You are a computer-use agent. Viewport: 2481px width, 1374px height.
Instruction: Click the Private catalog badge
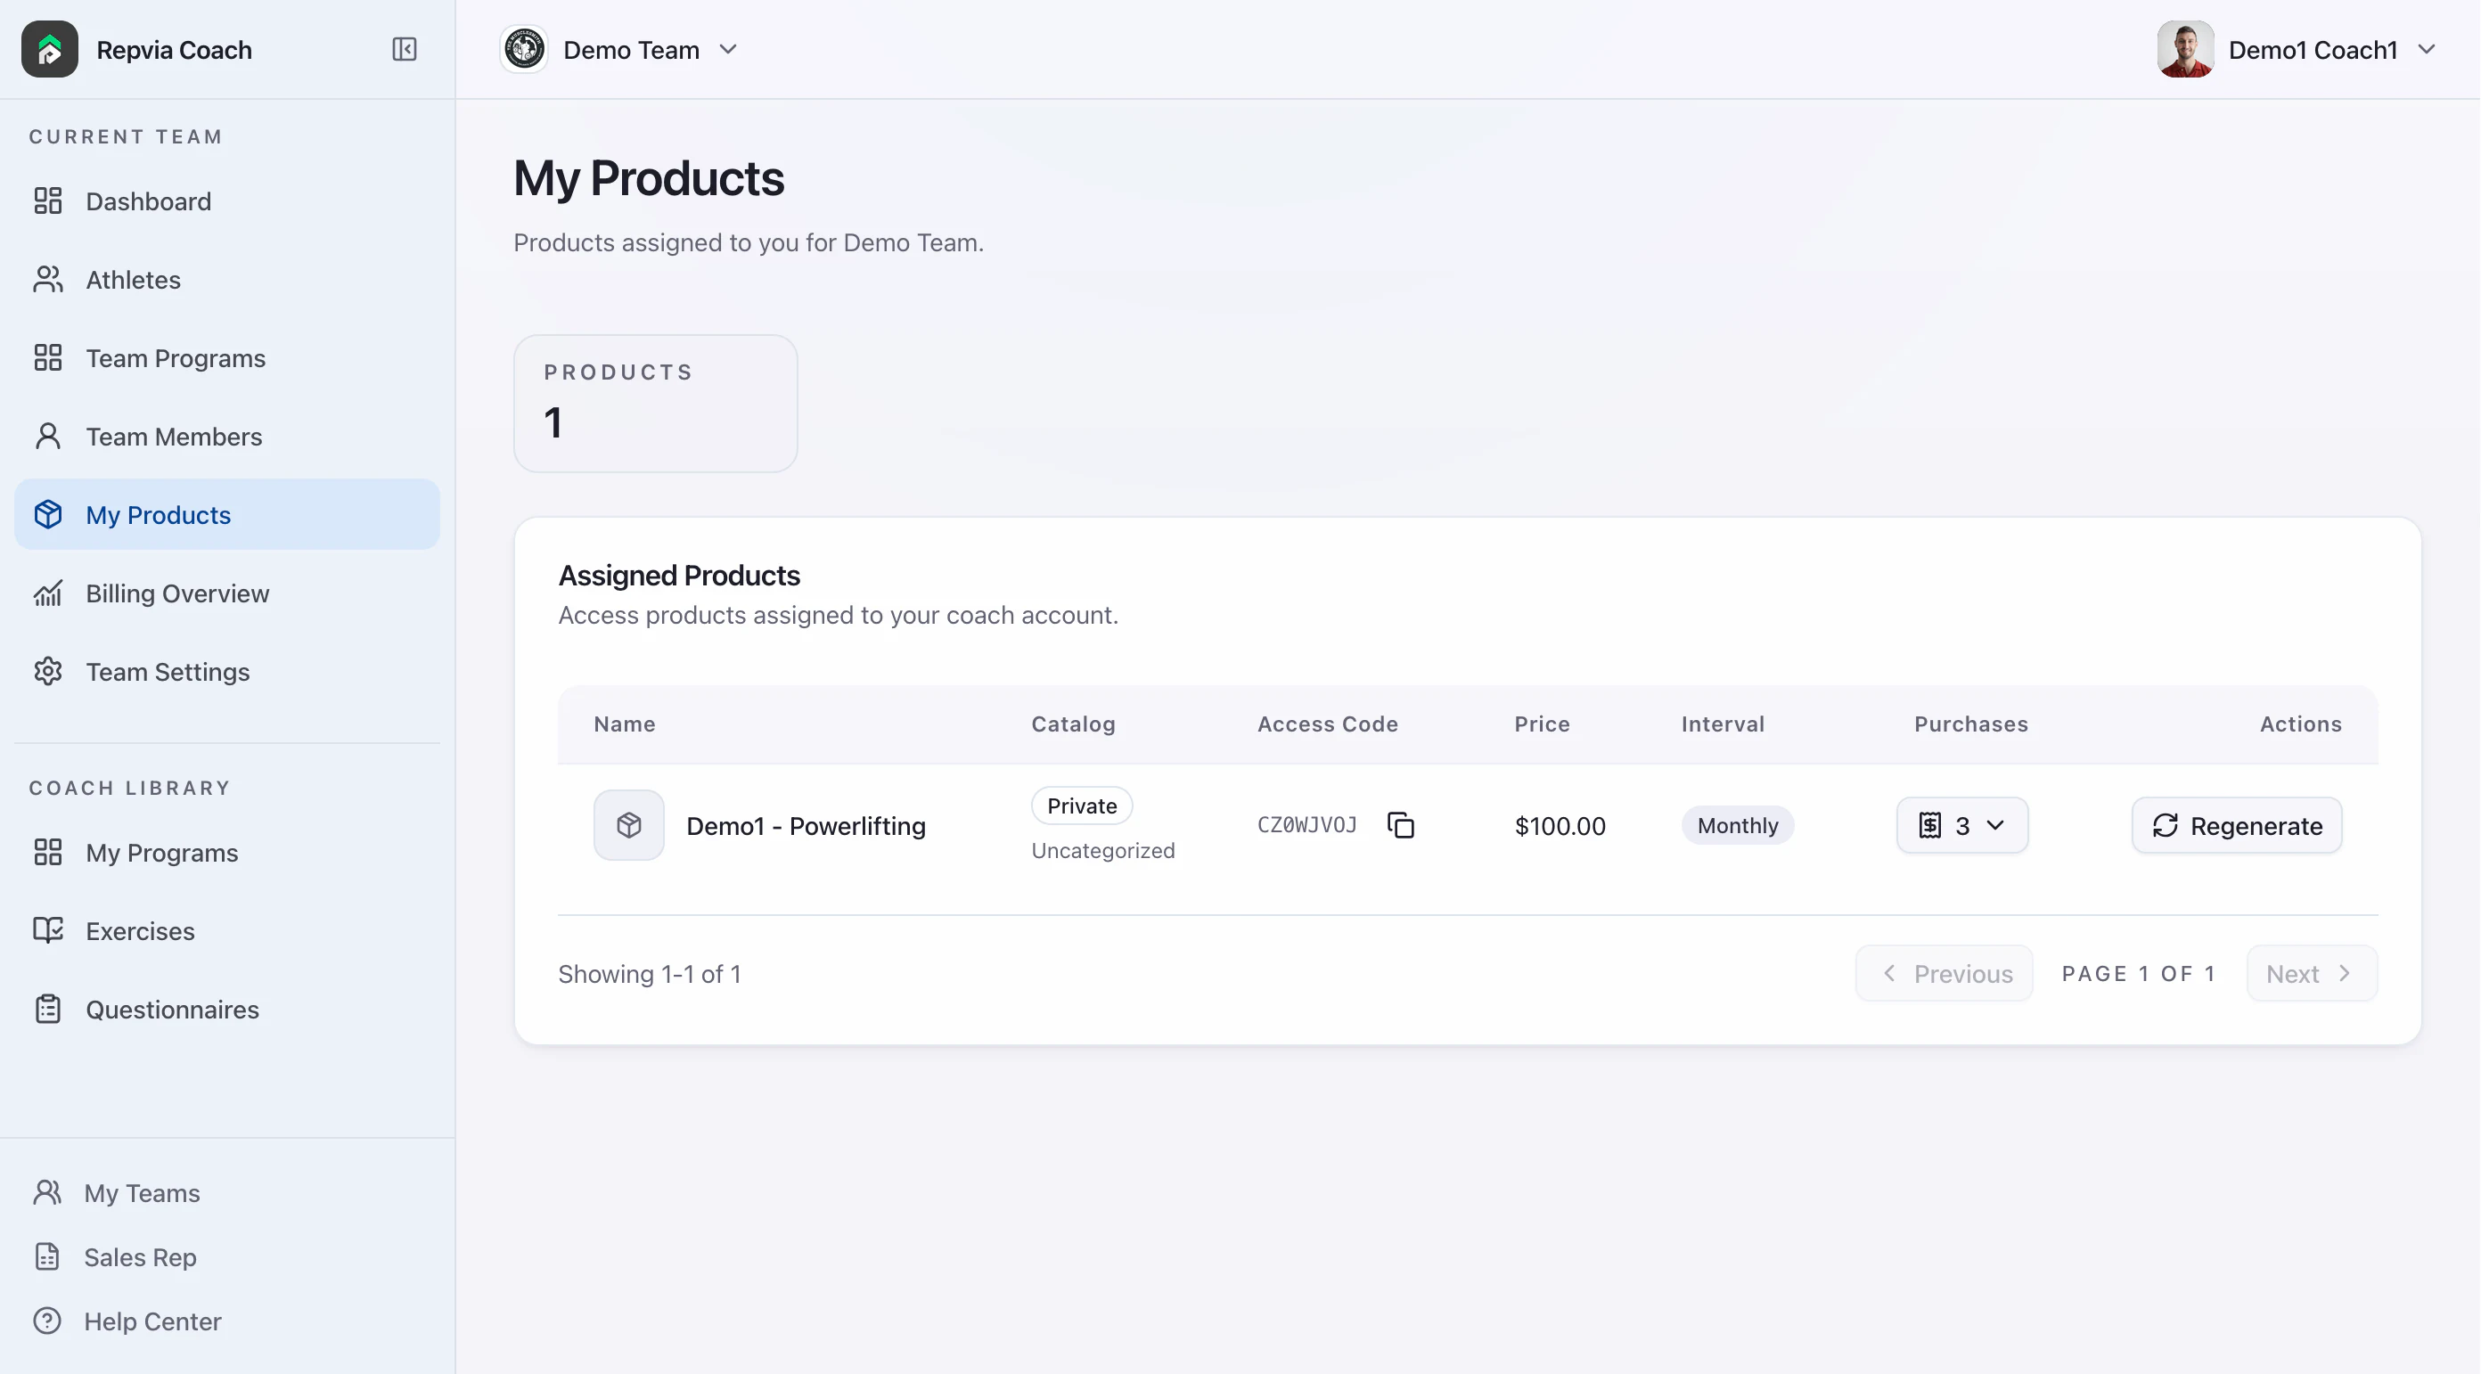point(1082,806)
